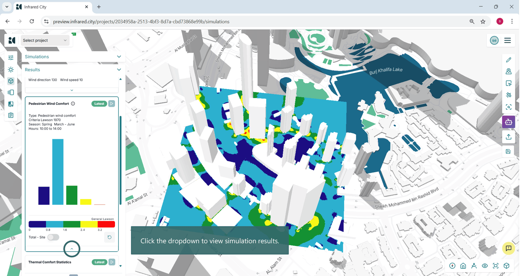The image size is (520, 276).
Task: Reset the wind comfort chart with refresh icon
Action: (110, 237)
